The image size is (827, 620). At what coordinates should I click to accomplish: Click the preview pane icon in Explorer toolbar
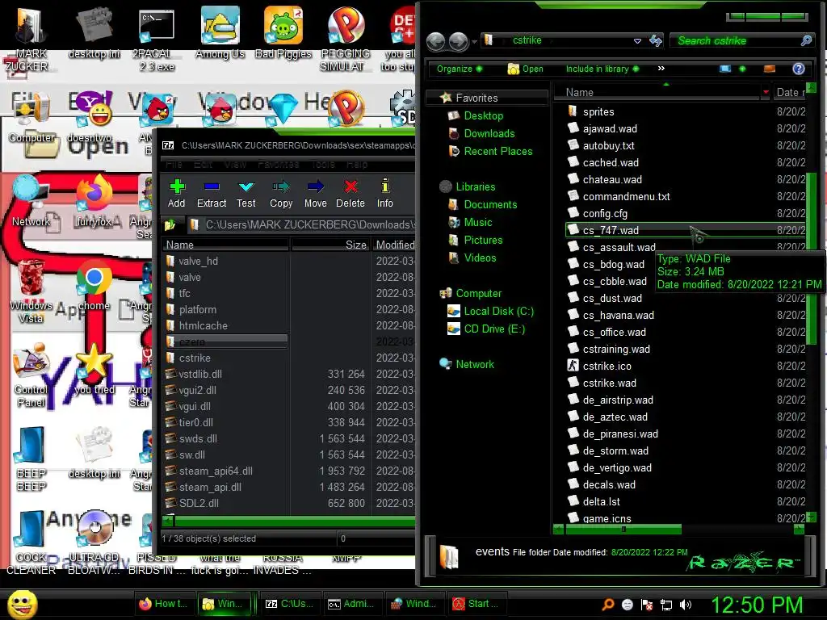[x=770, y=69]
